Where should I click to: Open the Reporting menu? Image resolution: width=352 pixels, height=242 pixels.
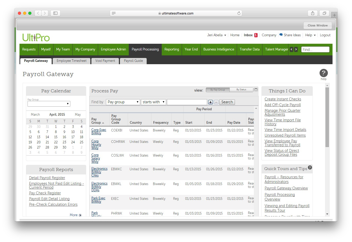pyautogui.click(x=172, y=49)
